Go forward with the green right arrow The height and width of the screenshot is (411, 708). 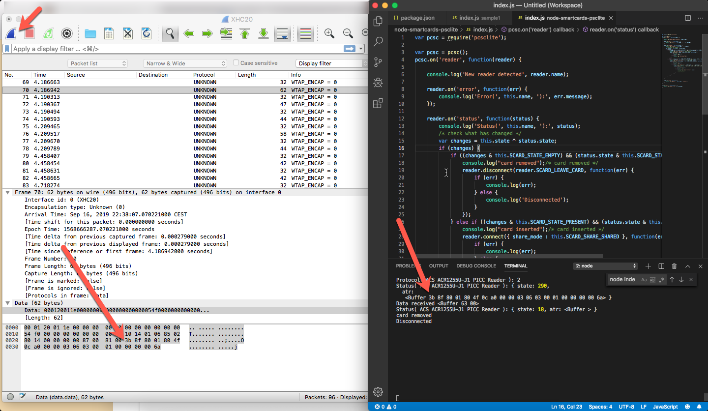[207, 33]
